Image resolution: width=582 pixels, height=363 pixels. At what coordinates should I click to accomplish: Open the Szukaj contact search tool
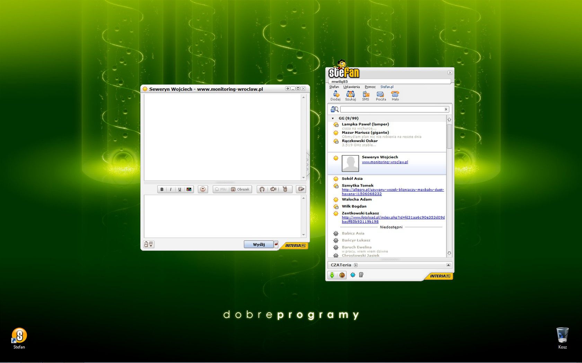coord(350,96)
